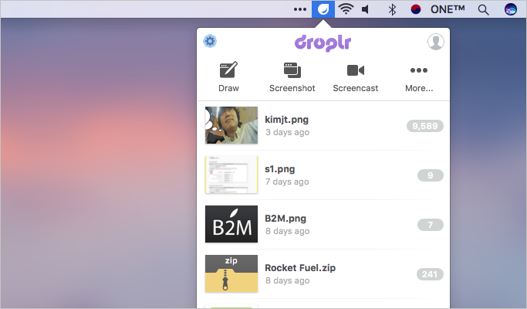Click the three-dots overflow menu bar icon
This screenshot has width=527, height=309.
pyautogui.click(x=300, y=9)
